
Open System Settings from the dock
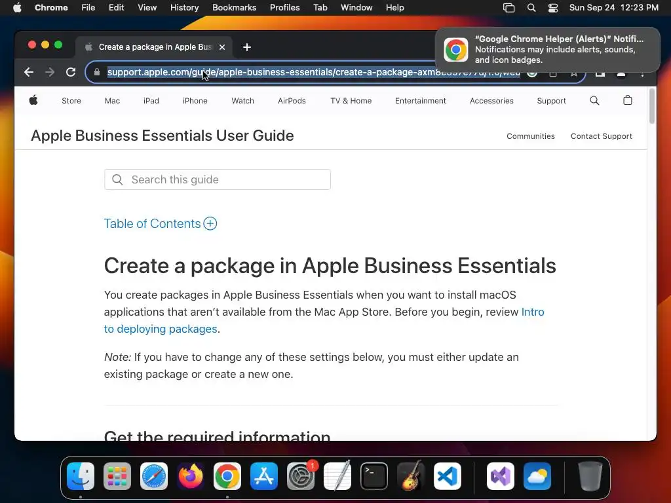pos(301,476)
